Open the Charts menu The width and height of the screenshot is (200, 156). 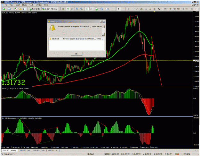25,5
